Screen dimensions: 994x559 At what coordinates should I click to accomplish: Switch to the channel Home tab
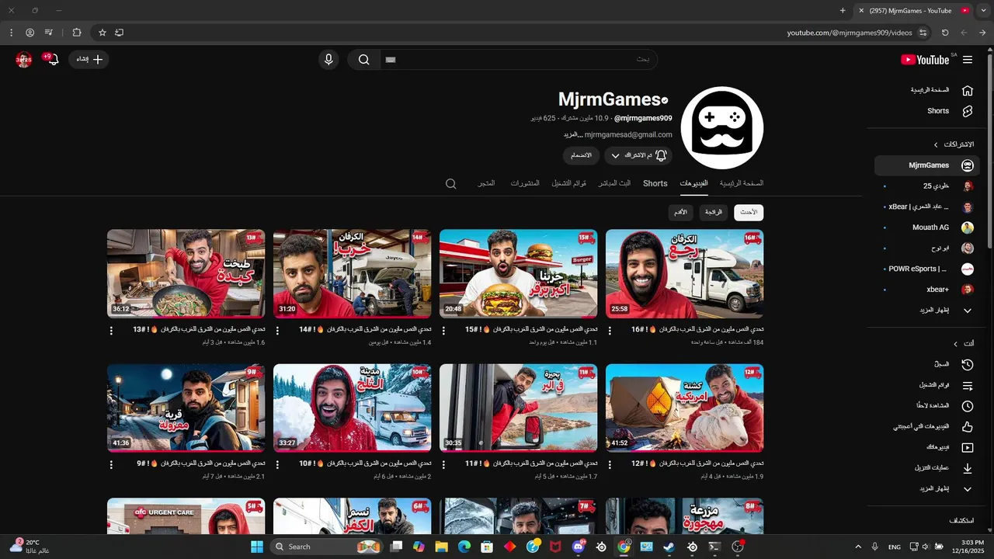pyautogui.click(x=742, y=183)
